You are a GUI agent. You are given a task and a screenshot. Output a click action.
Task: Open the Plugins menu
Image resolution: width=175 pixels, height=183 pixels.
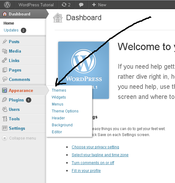[x=16, y=100]
